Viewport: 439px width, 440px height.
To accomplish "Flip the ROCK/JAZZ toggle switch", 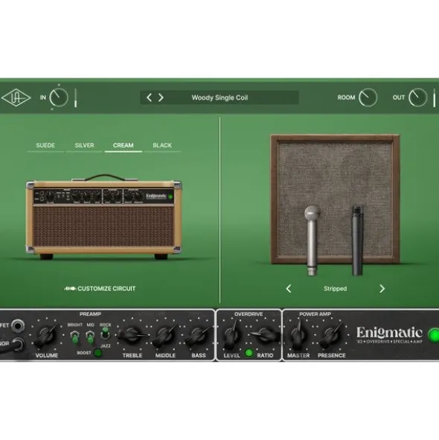I will pyautogui.click(x=105, y=334).
